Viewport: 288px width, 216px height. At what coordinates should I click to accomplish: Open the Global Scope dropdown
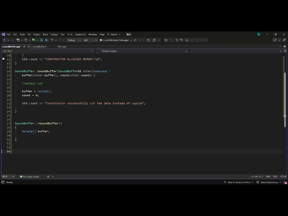(x=142, y=51)
